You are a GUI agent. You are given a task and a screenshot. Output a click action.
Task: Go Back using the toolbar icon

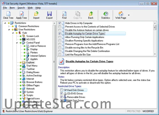(x=91, y=14)
